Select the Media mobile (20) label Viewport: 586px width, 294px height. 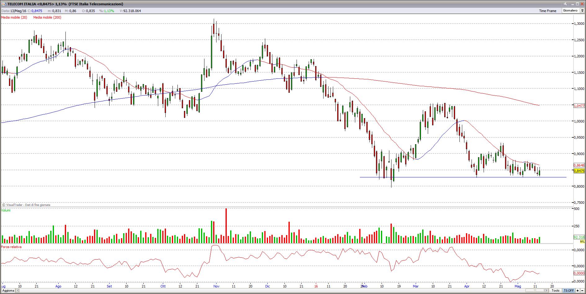click(x=14, y=17)
